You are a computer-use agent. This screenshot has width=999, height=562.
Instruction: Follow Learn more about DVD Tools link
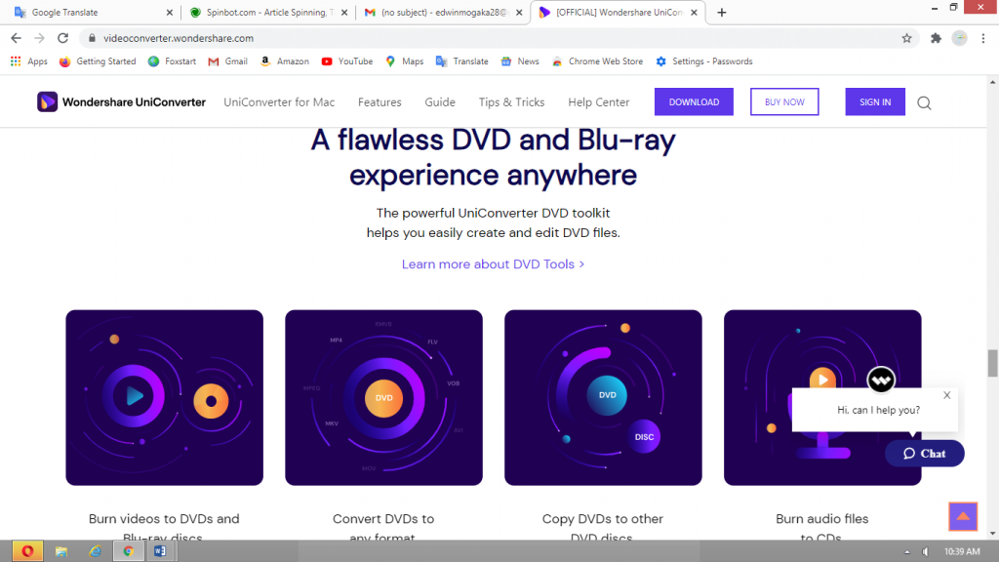493,263
